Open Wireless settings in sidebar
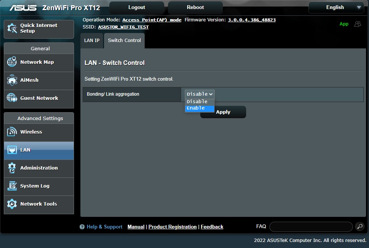This screenshot has height=248, width=369. [39, 132]
